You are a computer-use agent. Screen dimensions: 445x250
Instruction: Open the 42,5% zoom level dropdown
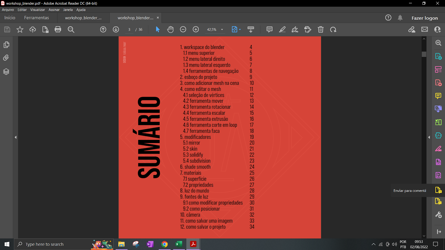coord(222,29)
